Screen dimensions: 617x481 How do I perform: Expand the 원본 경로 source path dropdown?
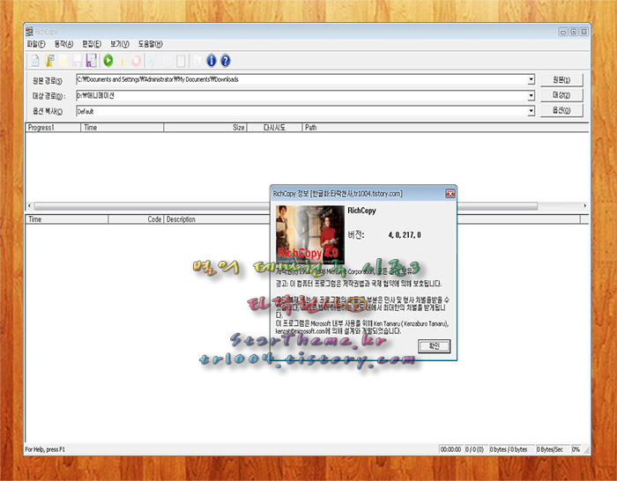click(531, 79)
